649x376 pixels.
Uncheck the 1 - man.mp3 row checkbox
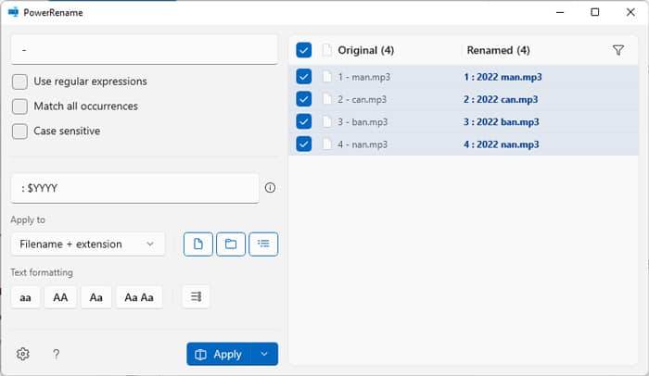304,77
